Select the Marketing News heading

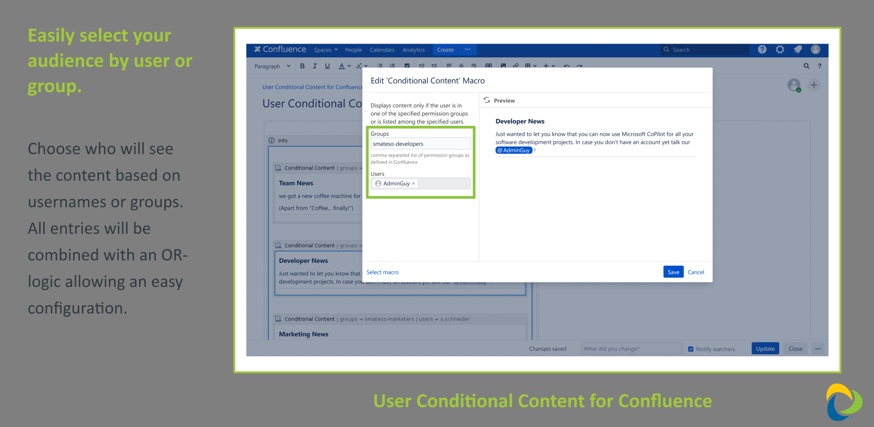pyautogui.click(x=304, y=334)
